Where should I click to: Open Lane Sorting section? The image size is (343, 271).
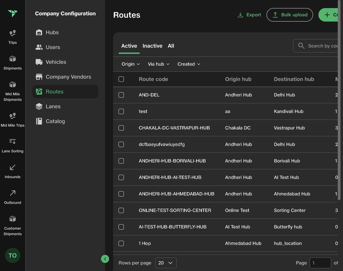[12, 146]
